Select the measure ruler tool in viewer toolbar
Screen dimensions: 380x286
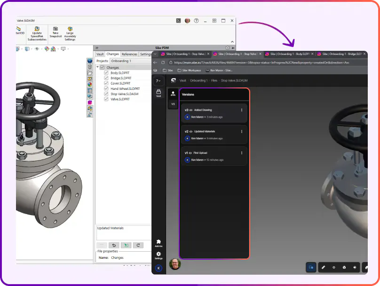click(x=323, y=267)
